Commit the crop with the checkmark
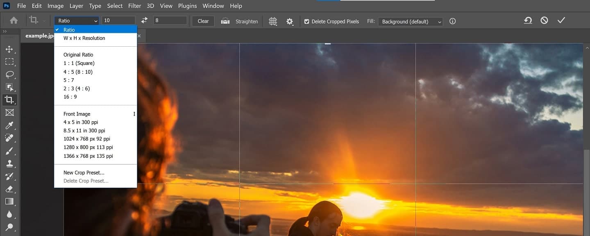 pos(561,20)
